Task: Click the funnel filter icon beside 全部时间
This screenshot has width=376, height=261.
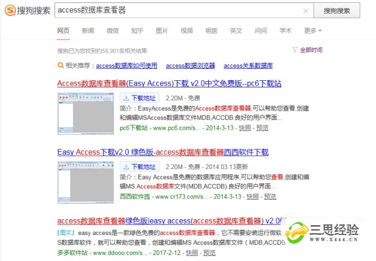Action: (294, 49)
